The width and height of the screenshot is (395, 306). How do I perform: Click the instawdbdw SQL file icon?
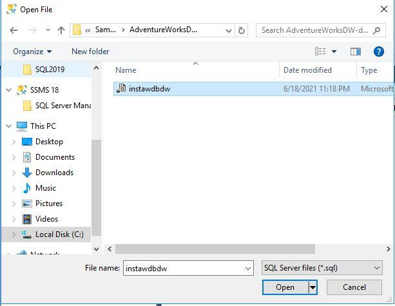[x=121, y=88]
